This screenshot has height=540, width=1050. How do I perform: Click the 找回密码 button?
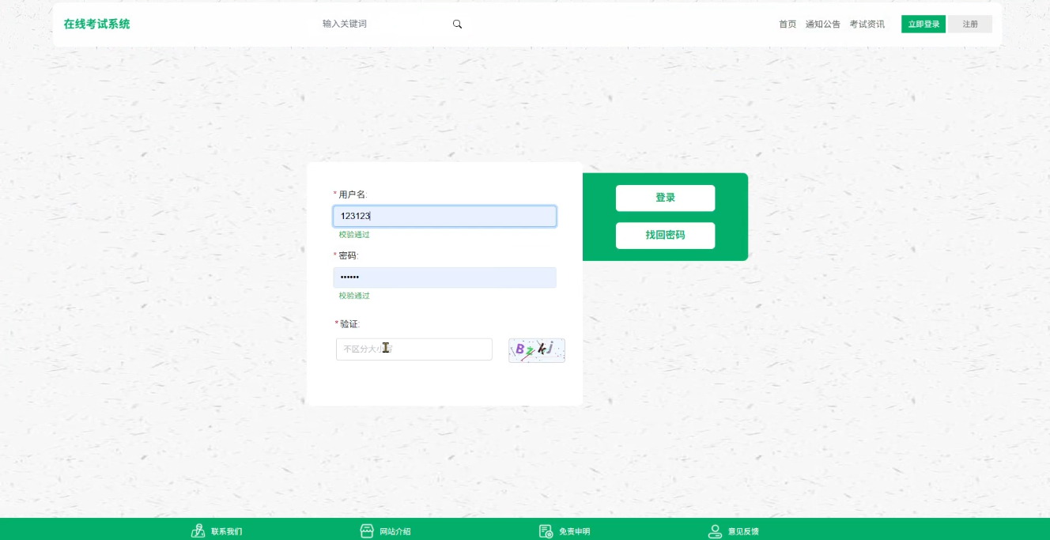pyautogui.click(x=665, y=236)
